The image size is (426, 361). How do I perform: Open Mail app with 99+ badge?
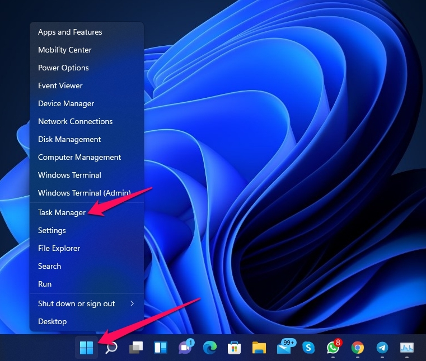(x=286, y=346)
